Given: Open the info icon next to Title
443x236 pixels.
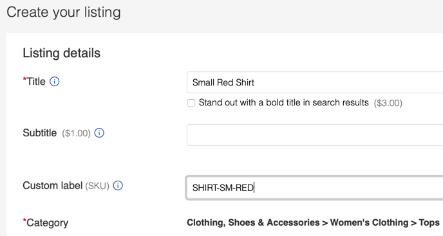Looking at the screenshot, I should tap(55, 82).
